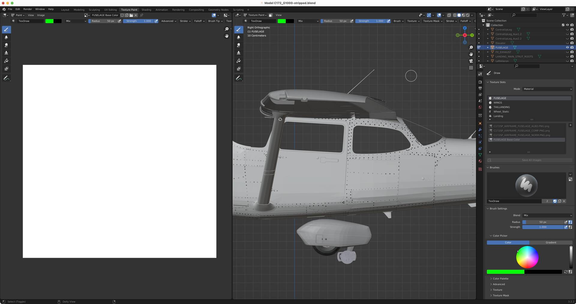Open the Modifier properties wrench tab
The image size is (576, 304).
pyautogui.click(x=480, y=130)
